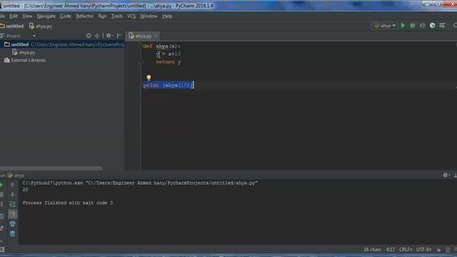Open Run panel settings gear
Screen dimensions: 457x257
[x=446, y=175]
